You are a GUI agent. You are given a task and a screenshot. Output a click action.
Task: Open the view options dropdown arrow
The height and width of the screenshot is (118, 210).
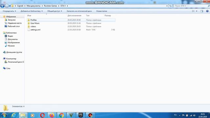[197, 11]
